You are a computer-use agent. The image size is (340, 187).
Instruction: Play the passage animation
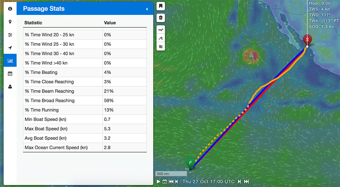(x=158, y=182)
